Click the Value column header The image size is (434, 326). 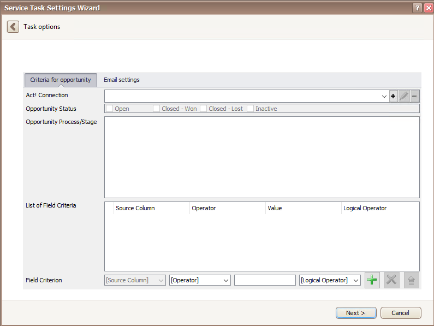click(304, 208)
